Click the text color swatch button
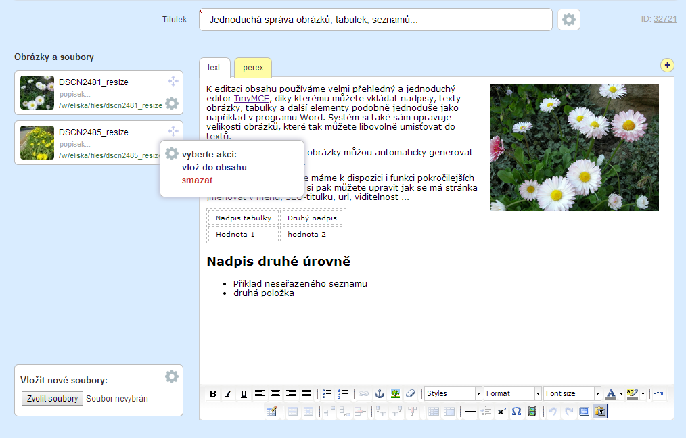Screen dimensions: 686x438 pyautogui.click(x=611, y=393)
